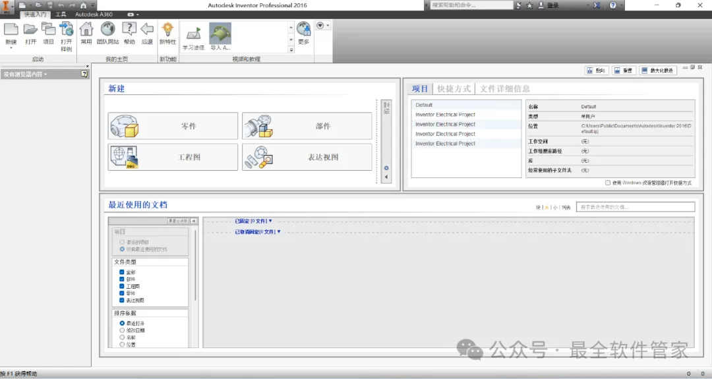712x379 pixels.
Task: Click the blue help question icon in title bar
Action: (x=613, y=5)
